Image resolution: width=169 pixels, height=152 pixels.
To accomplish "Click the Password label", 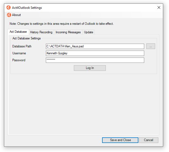I will (x=19, y=60).
